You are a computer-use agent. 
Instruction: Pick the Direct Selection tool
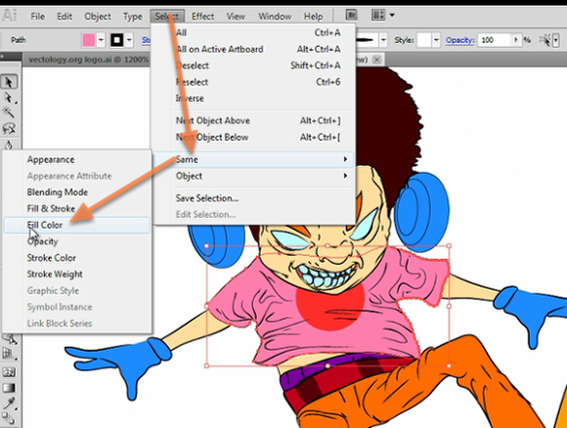[x=9, y=98]
